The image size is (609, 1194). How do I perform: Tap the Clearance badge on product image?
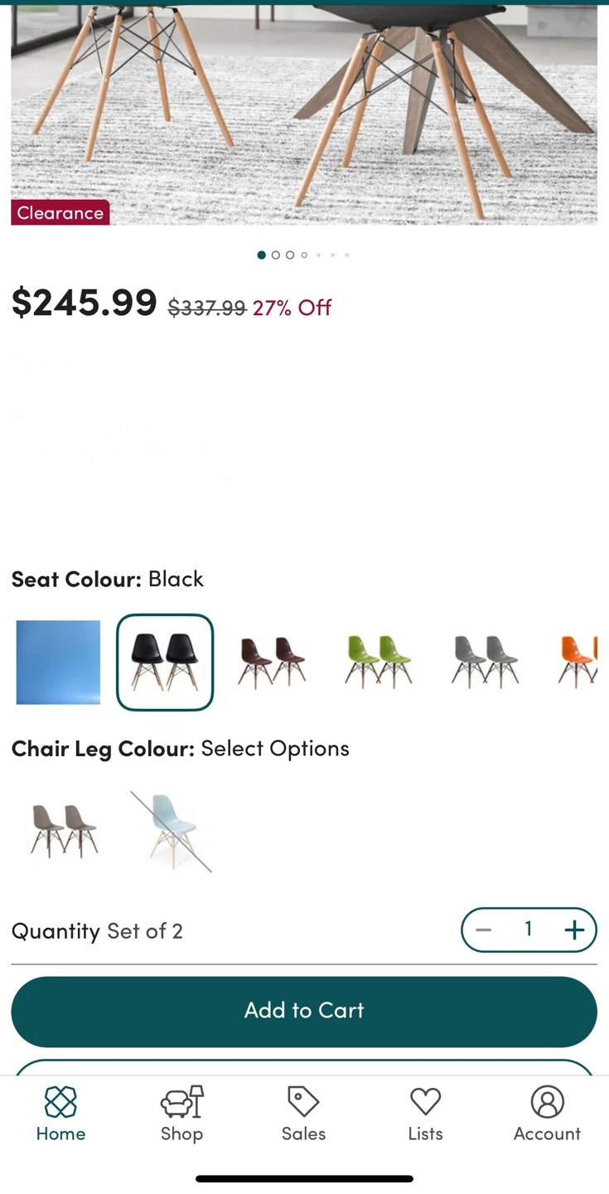tap(60, 212)
